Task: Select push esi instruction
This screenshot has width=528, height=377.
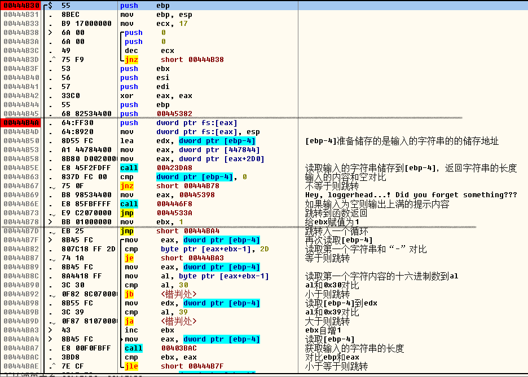Action: click(145, 78)
